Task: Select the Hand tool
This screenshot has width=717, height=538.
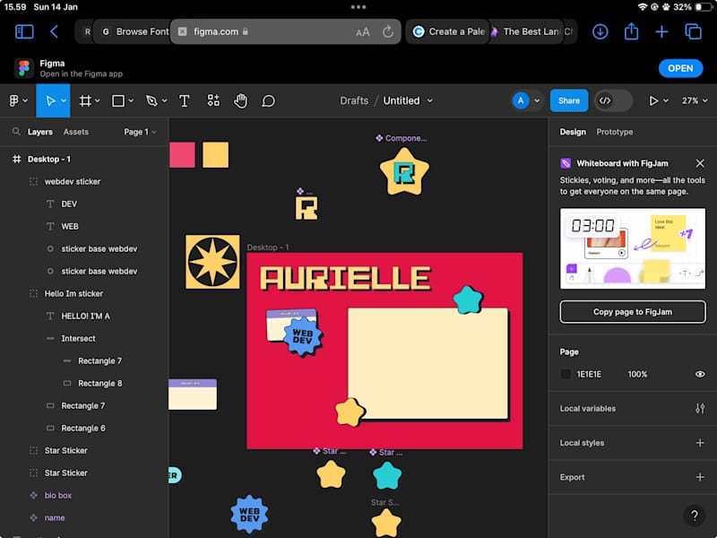Action: 240,100
